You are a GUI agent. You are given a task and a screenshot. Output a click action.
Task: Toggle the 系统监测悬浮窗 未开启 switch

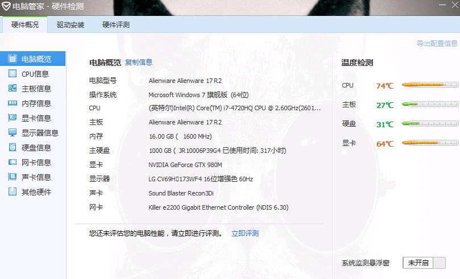[424, 263]
